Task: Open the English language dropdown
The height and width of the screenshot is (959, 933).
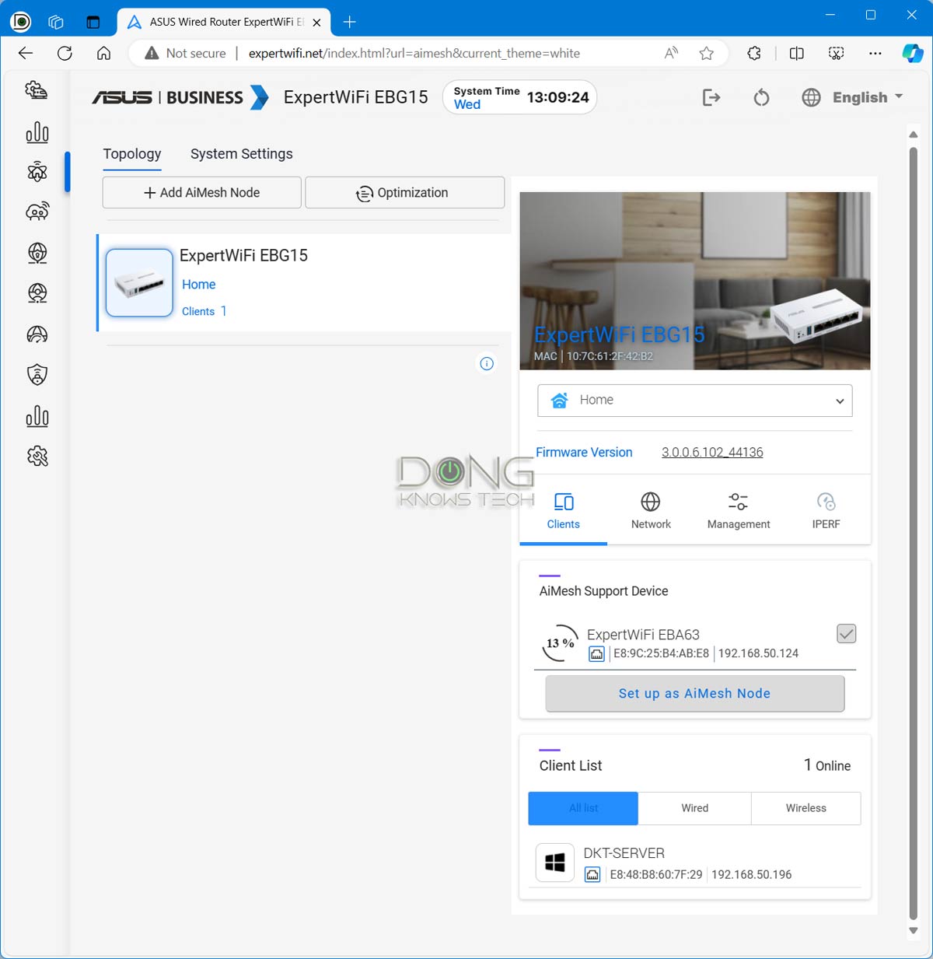Action: (x=868, y=97)
